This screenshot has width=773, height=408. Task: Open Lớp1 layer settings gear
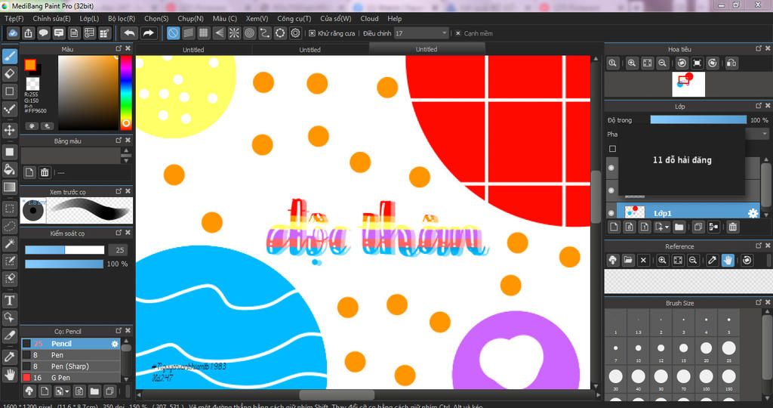point(753,213)
